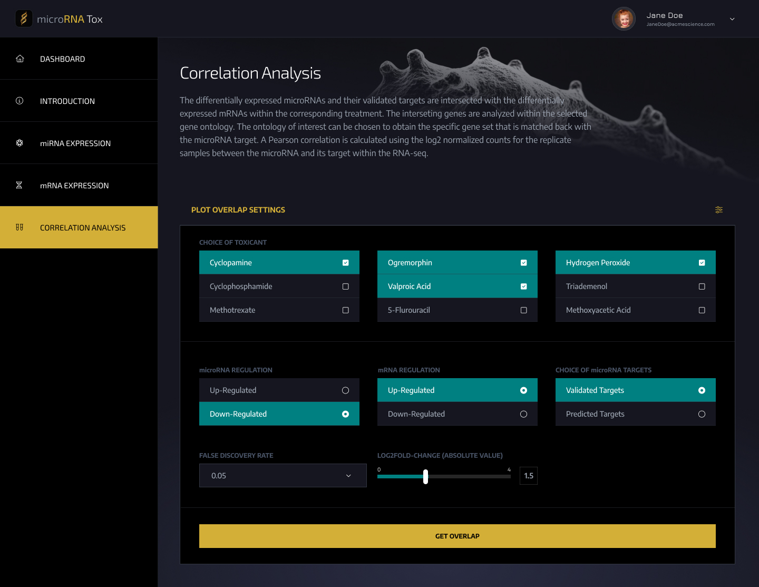Click Jane Doe's profile avatar

click(624, 19)
